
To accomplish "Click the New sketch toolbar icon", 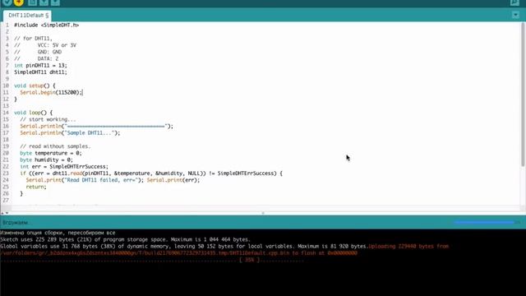I will 32,2.
